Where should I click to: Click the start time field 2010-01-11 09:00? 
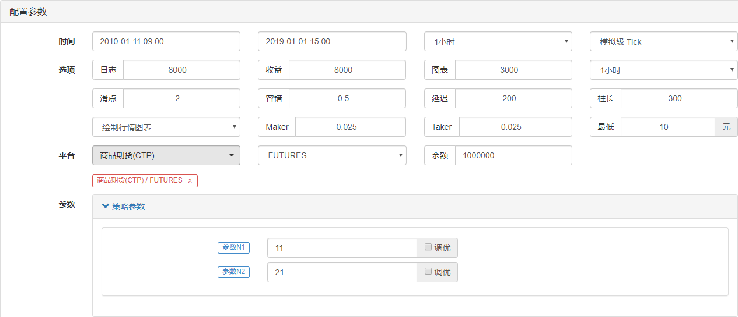tap(166, 42)
